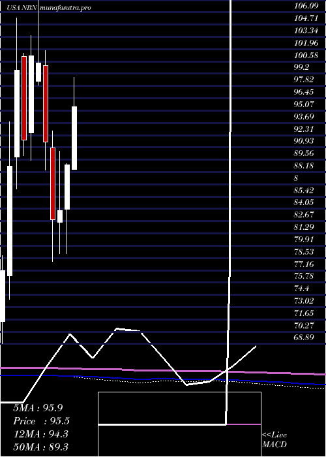Click the last white candlestick body in the series
Screen dimensions: 326x457
click(x=74, y=138)
